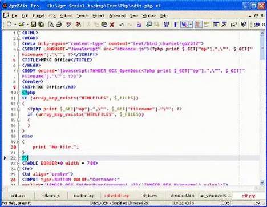Toggle the W word wrap button
This screenshot has height=207, width=267.
click(184, 25)
